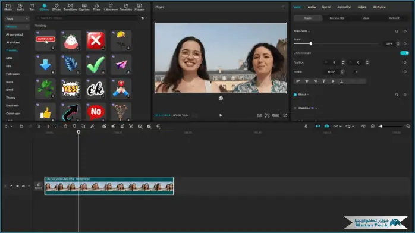Image resolution: width=415 pixels, height=233 pixels.
Task: Switch to the Adjust tab
Action: [x=362, y=7]
